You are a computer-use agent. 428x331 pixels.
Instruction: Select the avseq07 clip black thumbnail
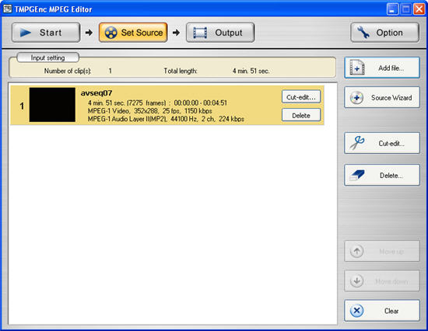tap(52, 105)
